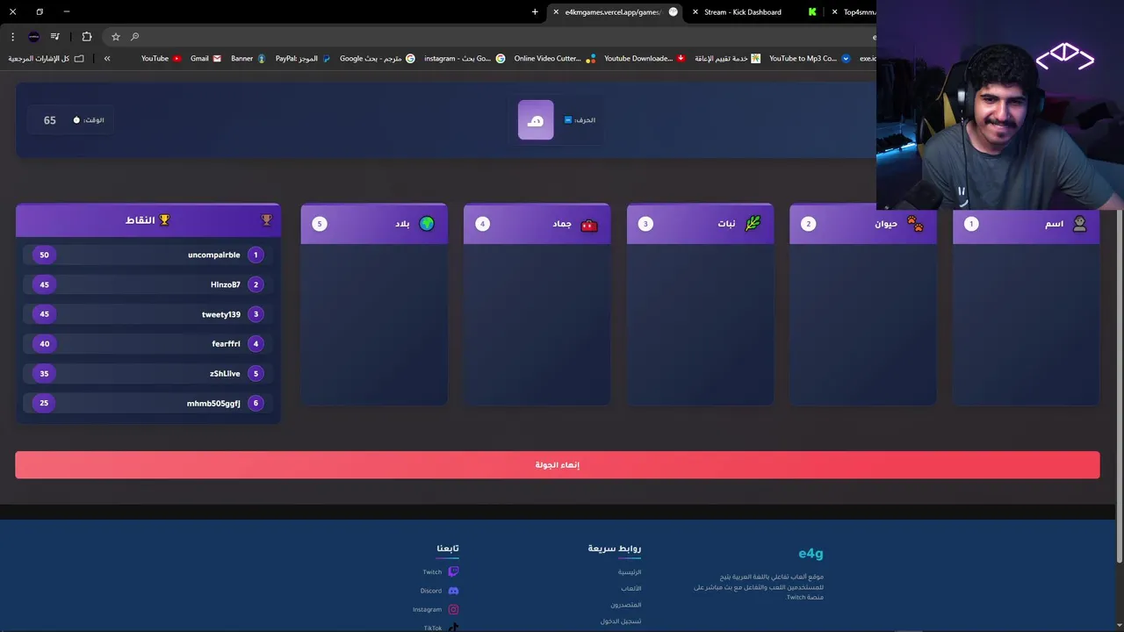
Task: Click the streamer webcam overlay
Action: click(1000, 105)
